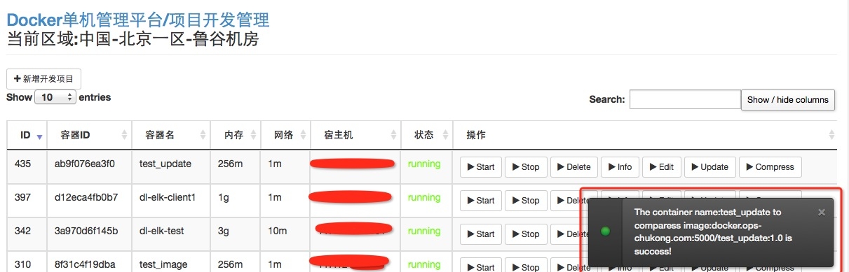
Task: Sort table by ID column header
Action: coord(27,135)
